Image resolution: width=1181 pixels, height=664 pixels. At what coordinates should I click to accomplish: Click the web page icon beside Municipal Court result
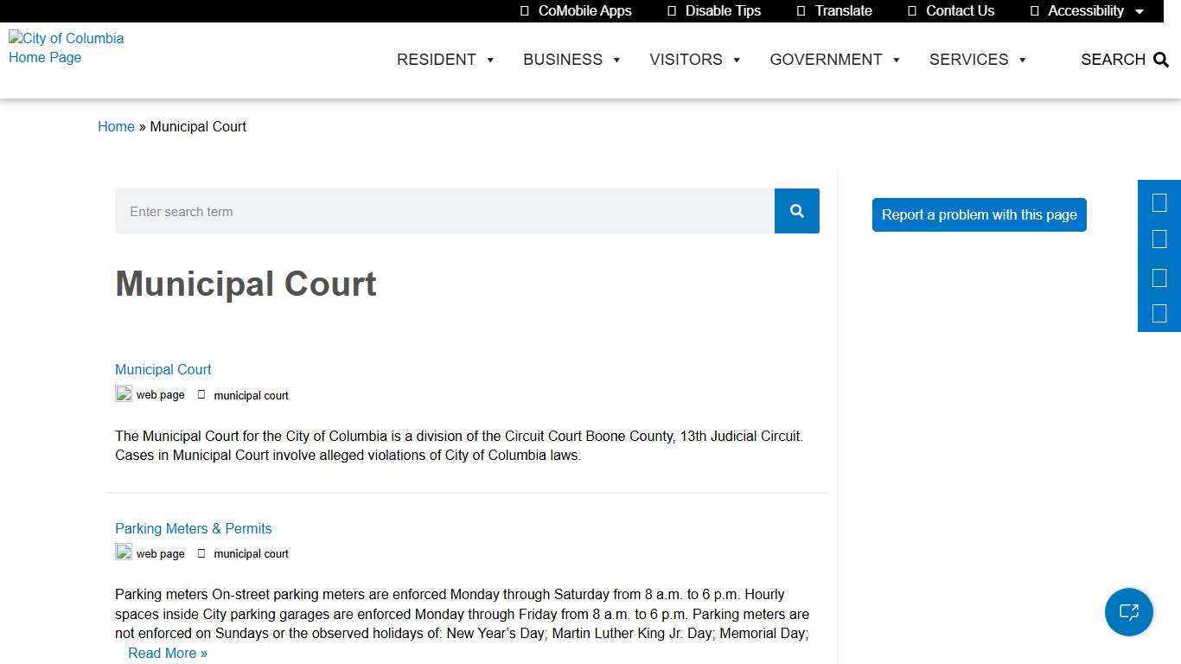124,393
